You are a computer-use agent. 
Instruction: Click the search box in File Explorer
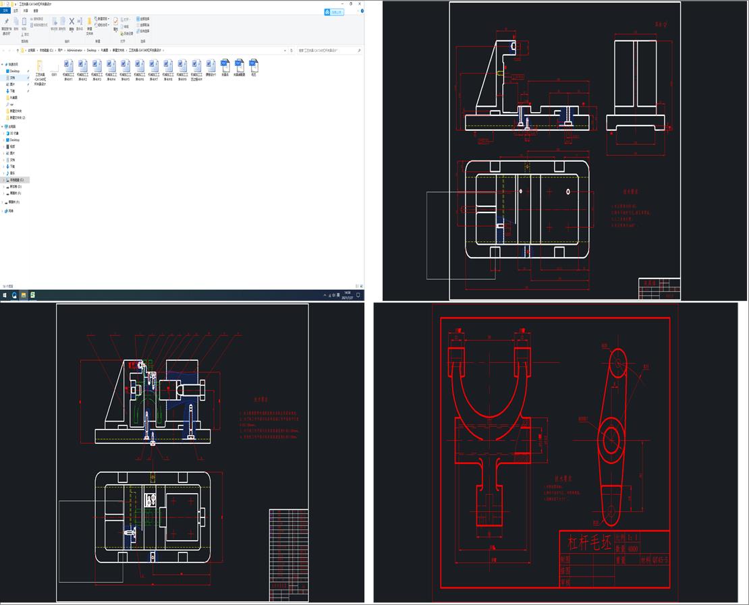326,51
